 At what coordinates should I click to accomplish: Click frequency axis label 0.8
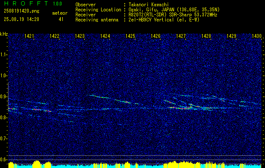[x=3, y=118]
